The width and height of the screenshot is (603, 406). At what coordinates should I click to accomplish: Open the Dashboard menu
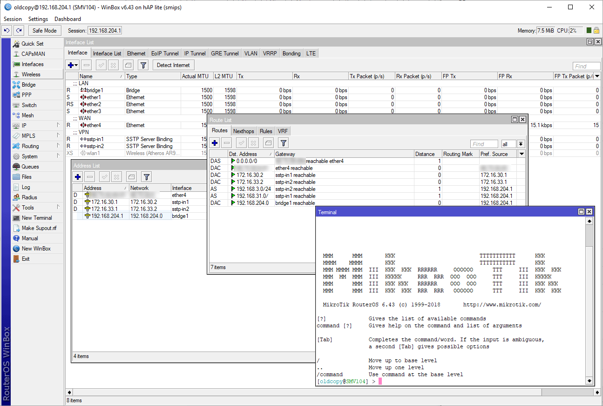(68, 19)
